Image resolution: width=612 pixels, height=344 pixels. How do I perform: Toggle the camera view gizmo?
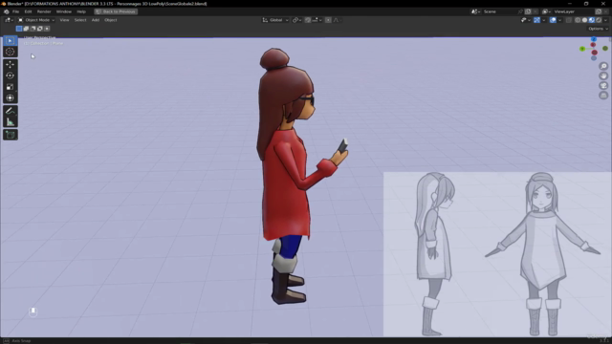click(x=603, y=86)
